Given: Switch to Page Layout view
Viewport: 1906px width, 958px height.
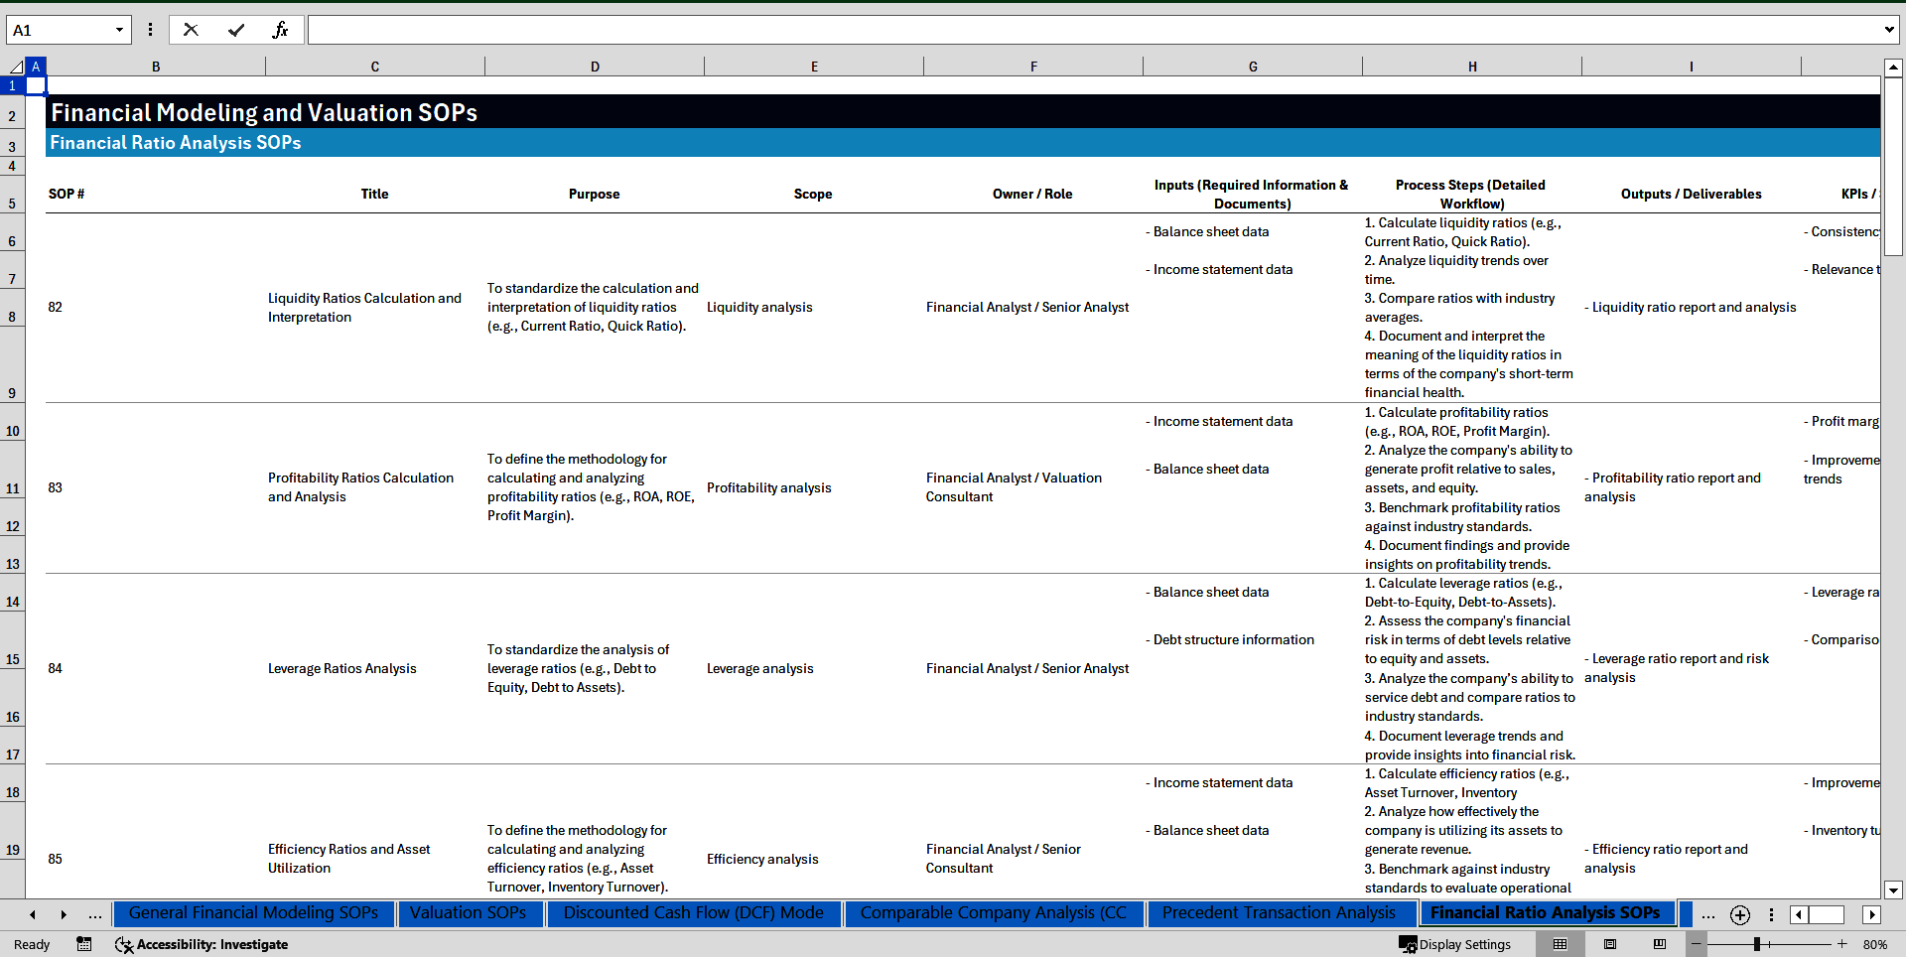Looking at the screenshot, I should tap(1610, 944).
